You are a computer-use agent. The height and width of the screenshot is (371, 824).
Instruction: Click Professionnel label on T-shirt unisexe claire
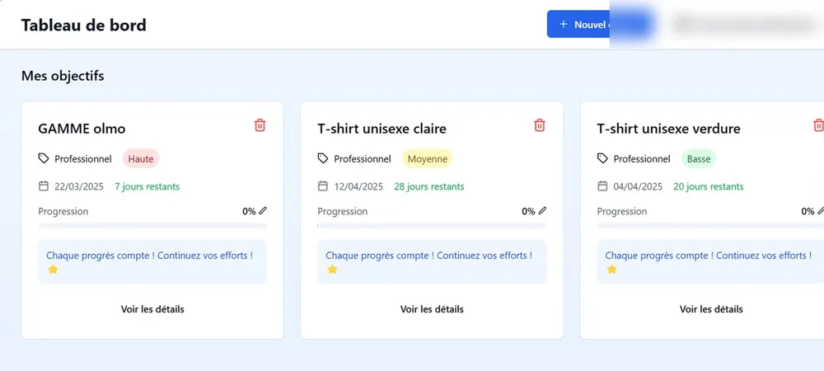363,158
